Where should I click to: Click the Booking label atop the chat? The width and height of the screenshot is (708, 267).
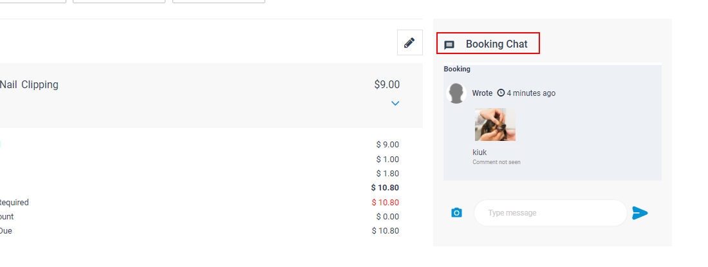(457, 69)
